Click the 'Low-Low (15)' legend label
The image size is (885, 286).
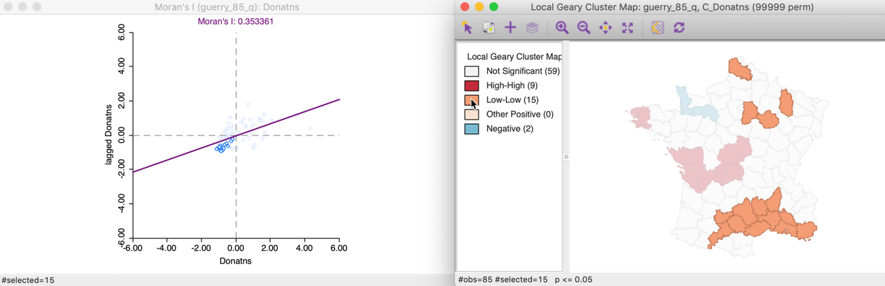512,100
